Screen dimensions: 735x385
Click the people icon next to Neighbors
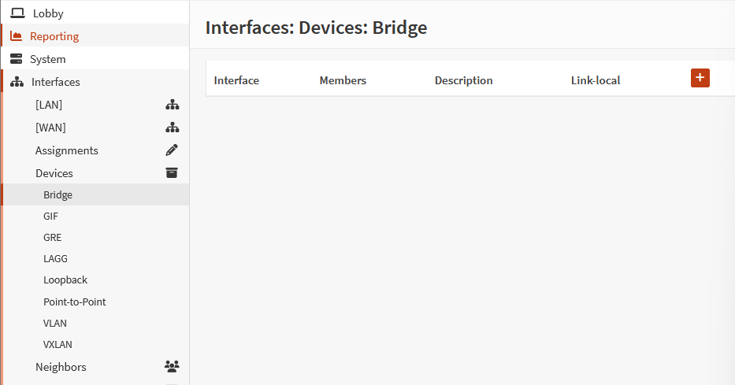[x=172, y=367]
